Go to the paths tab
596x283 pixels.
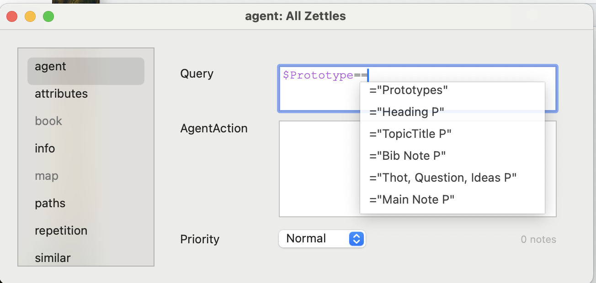[x=50, y=204]
